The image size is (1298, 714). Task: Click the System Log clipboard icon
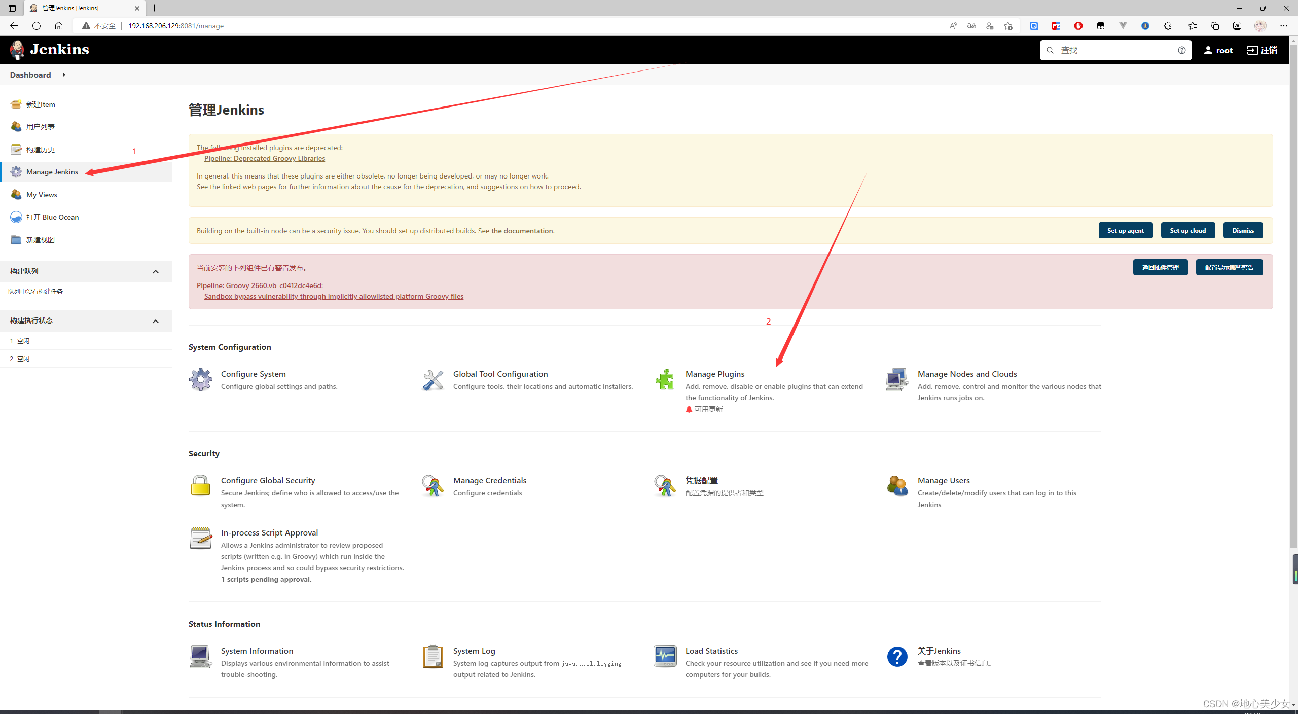(433, 656)
